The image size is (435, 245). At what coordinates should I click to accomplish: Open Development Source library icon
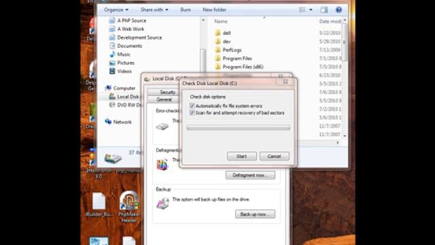point(112,37)
